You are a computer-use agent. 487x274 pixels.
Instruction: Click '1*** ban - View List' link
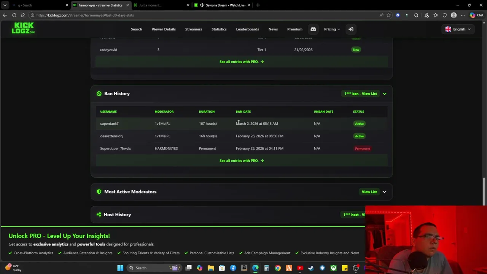tap(360, 94)
